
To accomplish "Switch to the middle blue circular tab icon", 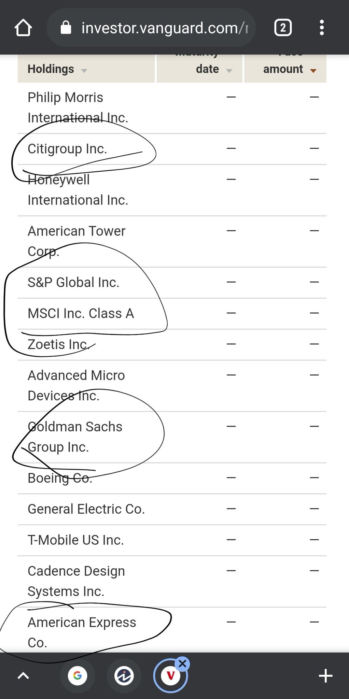I will pyautogui.click(x=124, y=675).
